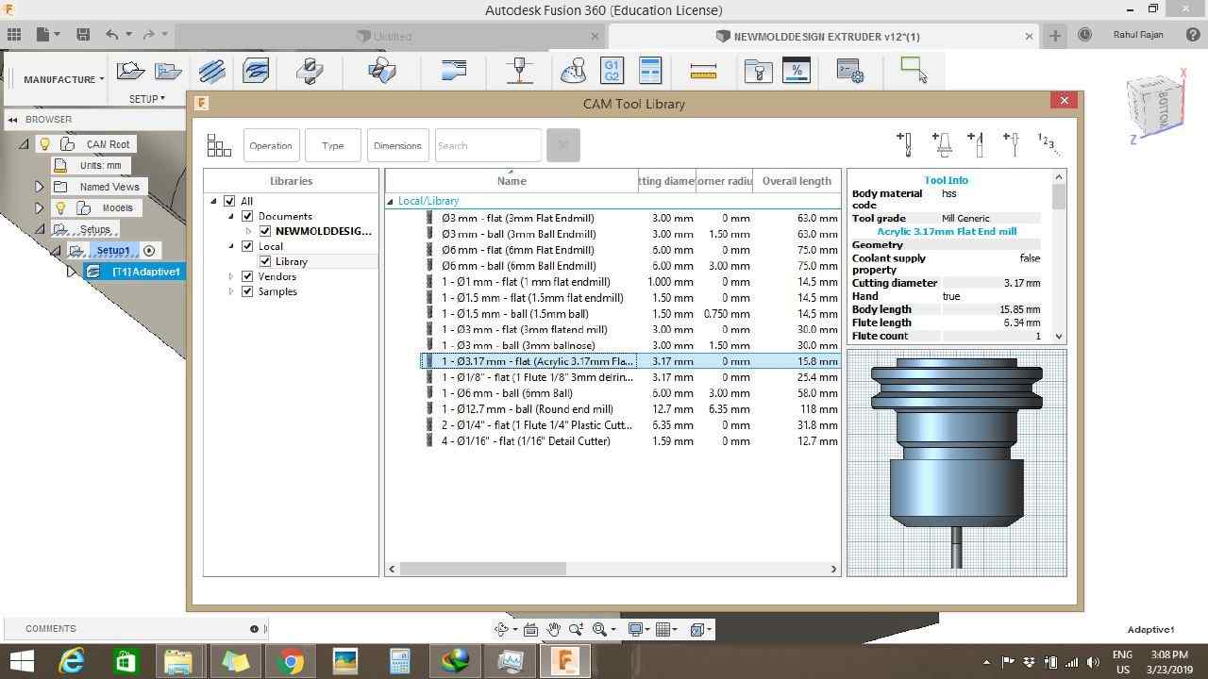Toggle the Documents library checkbox
This screenshot has height=679, width=1208.
click(x=247, y=216)
